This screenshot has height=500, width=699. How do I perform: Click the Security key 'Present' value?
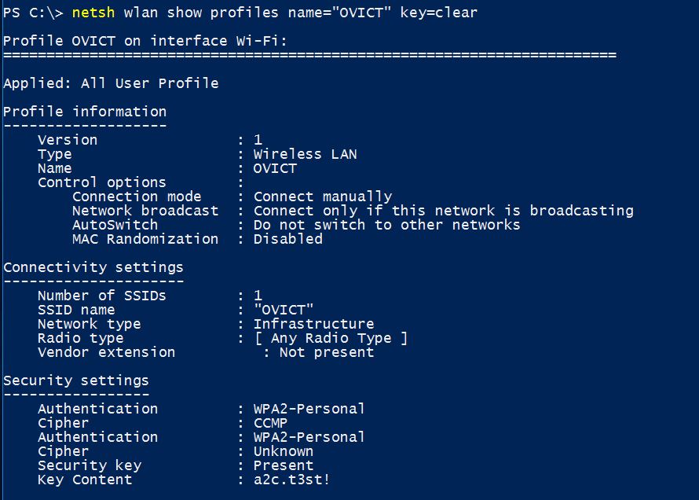pos(284,465)
